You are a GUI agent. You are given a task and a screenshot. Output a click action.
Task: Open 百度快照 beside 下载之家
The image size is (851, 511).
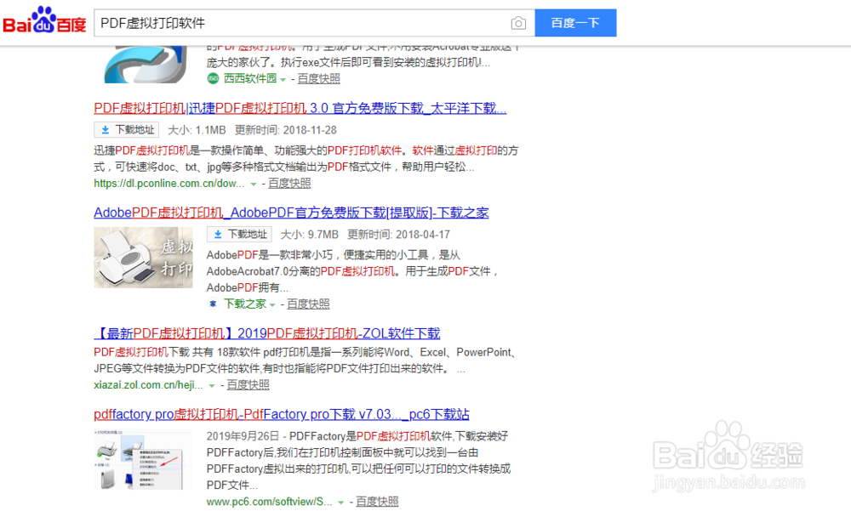[308, 304]
